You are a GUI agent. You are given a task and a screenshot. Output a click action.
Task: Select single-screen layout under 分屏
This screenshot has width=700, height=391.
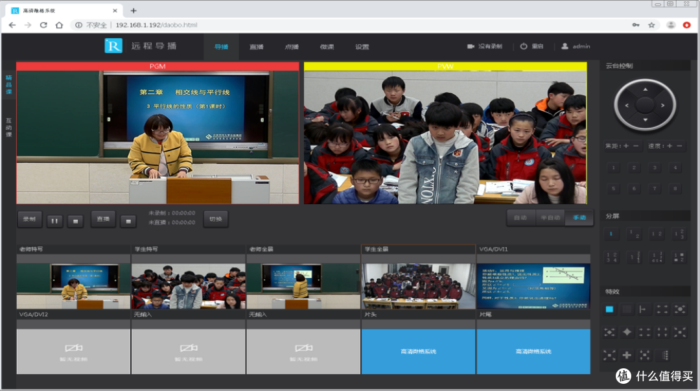[x=611, y=233]
